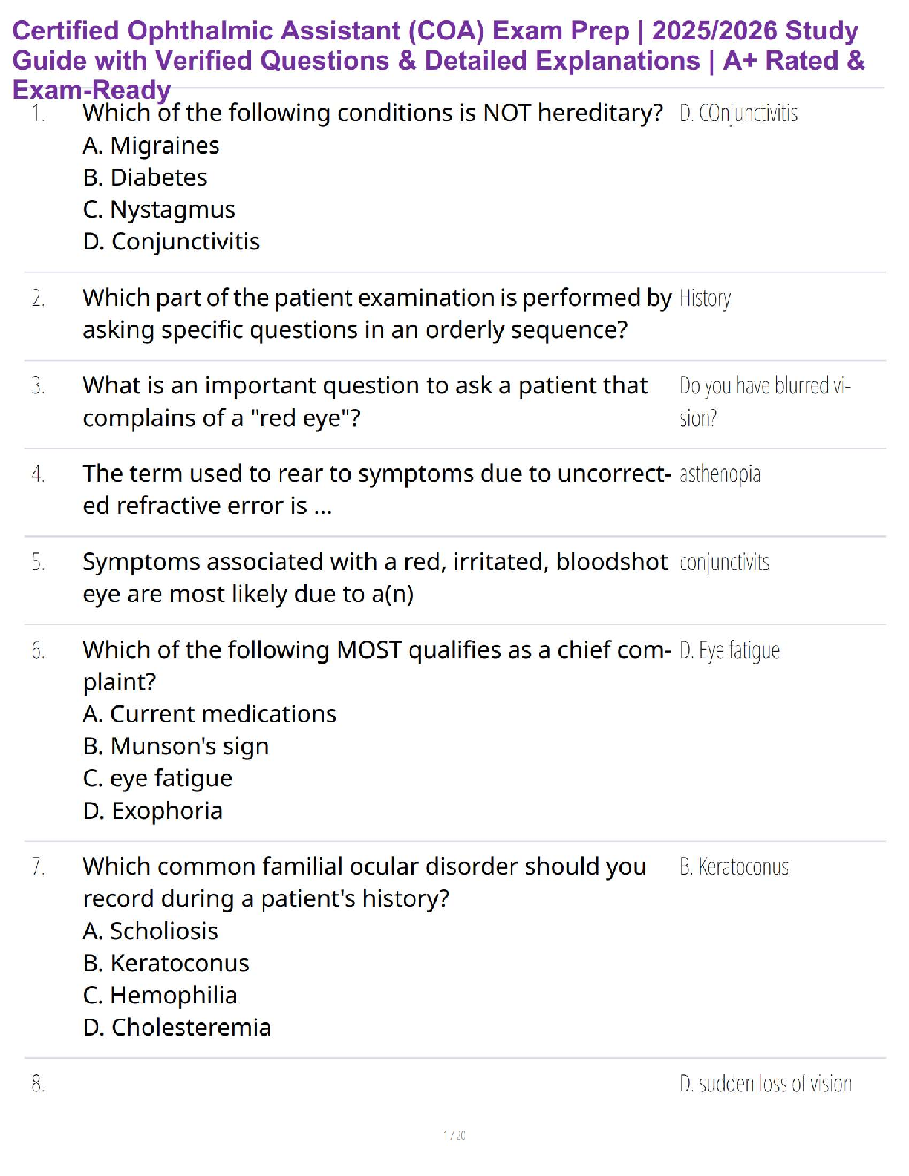Select option C. eye fatigue

tap(157, 778)
